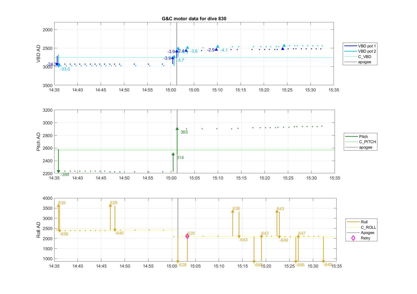Click the '4000' tick on the Roll axis
This screenshot has width=417, height=294.
(x=48, y=198)
